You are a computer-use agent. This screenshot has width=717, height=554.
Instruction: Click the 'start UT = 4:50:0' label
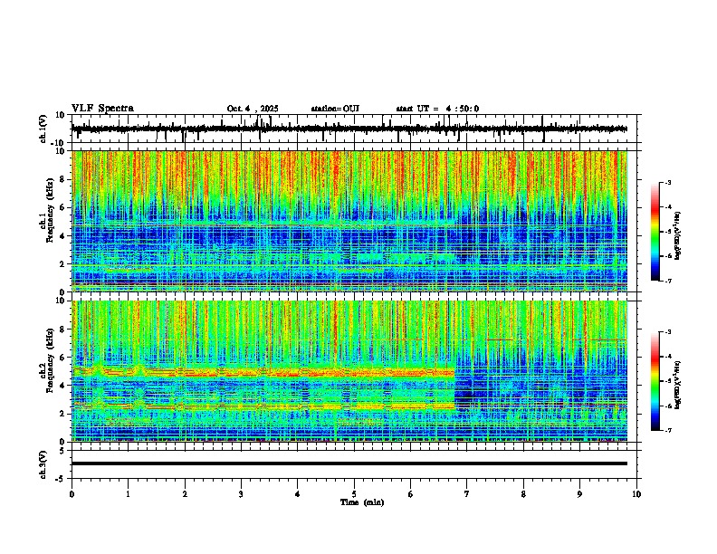[437, 109]
